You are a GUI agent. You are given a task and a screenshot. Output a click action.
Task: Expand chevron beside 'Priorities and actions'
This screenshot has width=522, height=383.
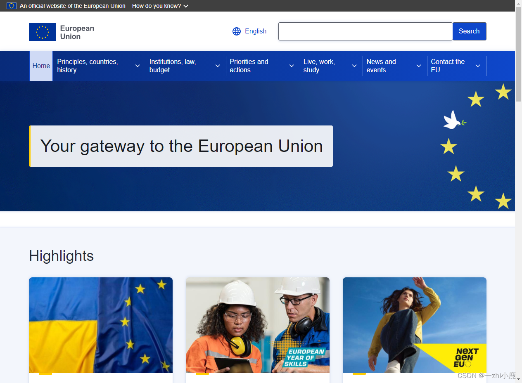[x=292, y=66]
